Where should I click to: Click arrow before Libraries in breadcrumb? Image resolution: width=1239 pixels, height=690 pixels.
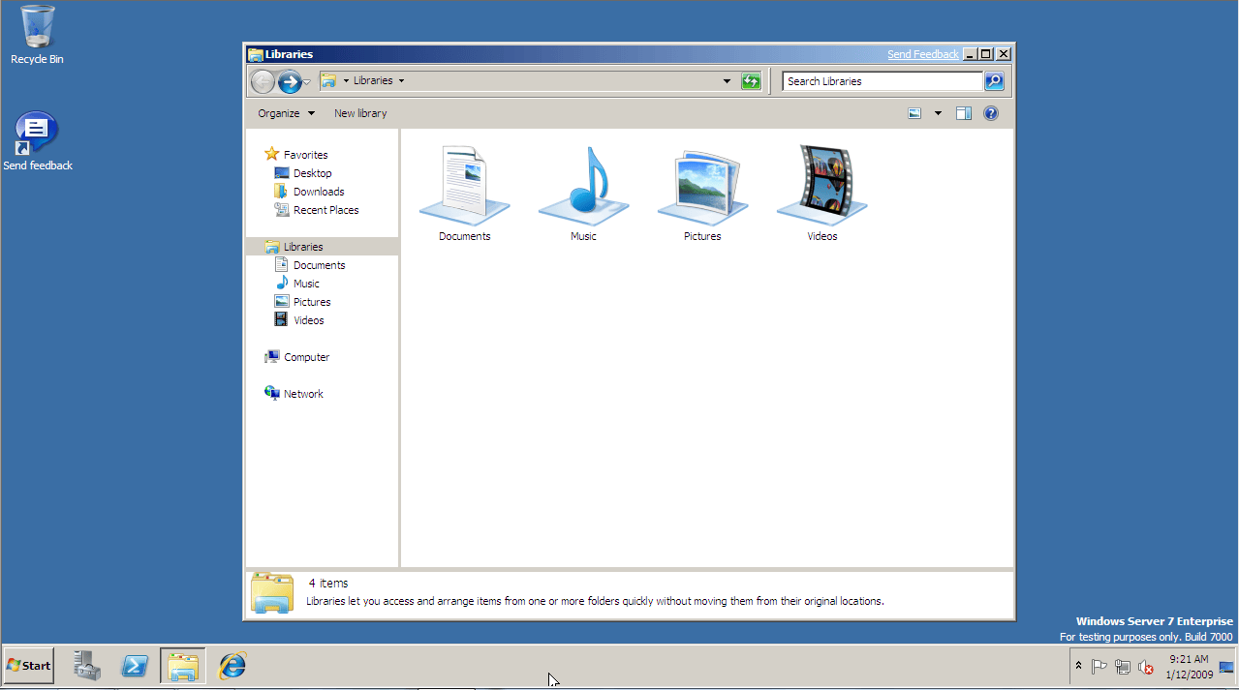(x=346, y=80)
